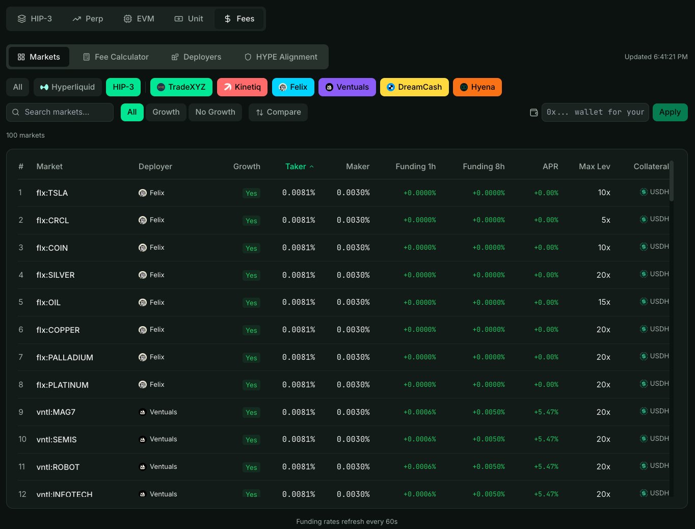The width and height of the screenshot is (695, 529).
Task: Sort markets by APR column header
Action: point(550,167)
